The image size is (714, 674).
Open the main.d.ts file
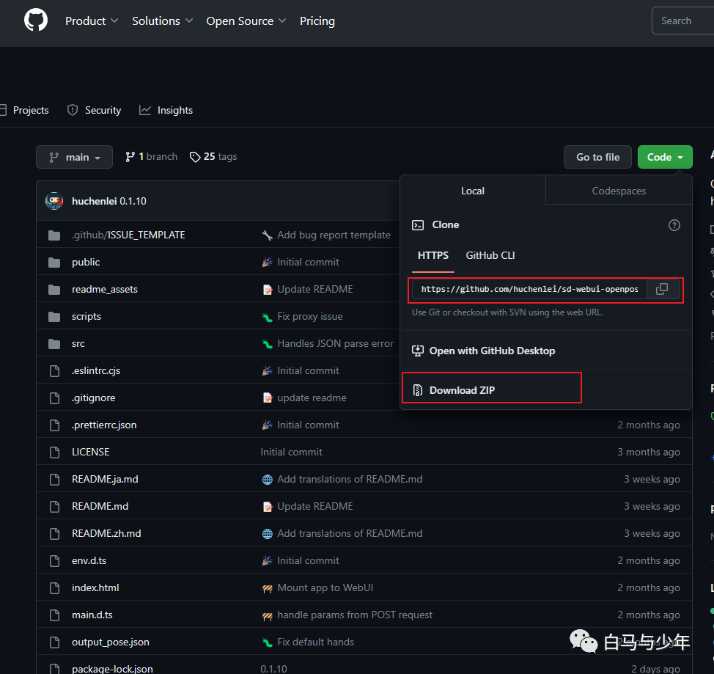[x=92, y=615]
